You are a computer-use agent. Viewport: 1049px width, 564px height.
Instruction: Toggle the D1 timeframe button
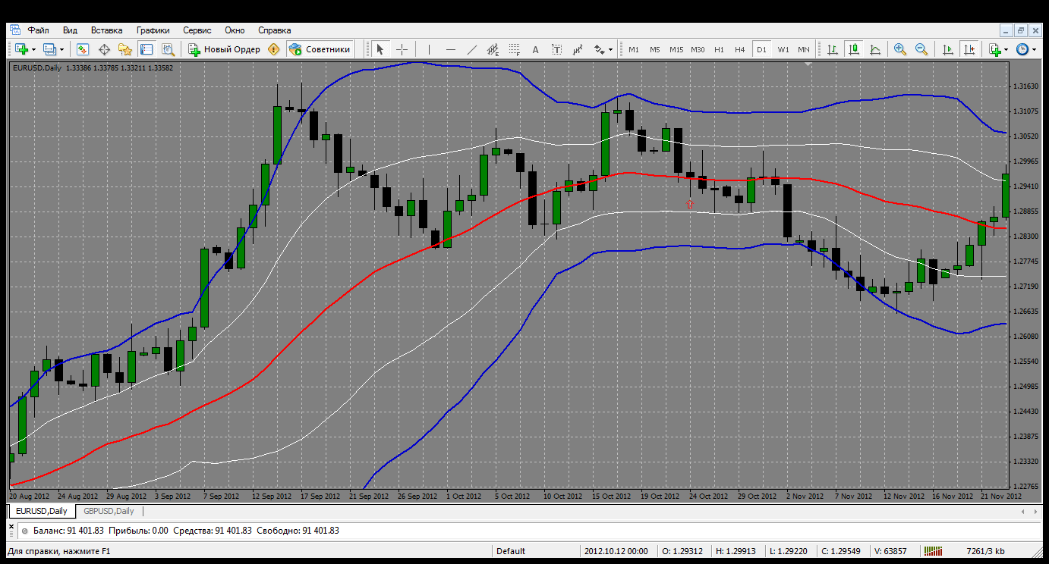761,49
